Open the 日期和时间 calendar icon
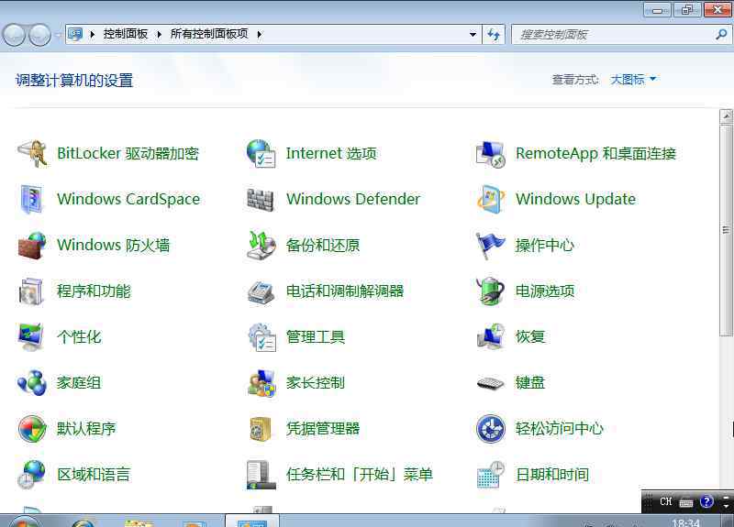 point(490,475)
